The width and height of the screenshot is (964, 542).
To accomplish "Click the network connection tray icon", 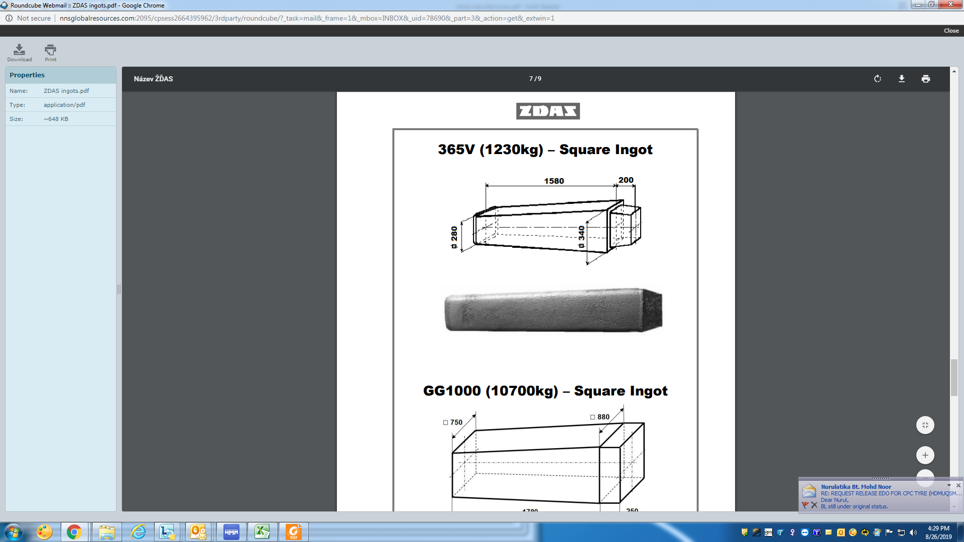I will pyautogui.click(x=901, y=532).
